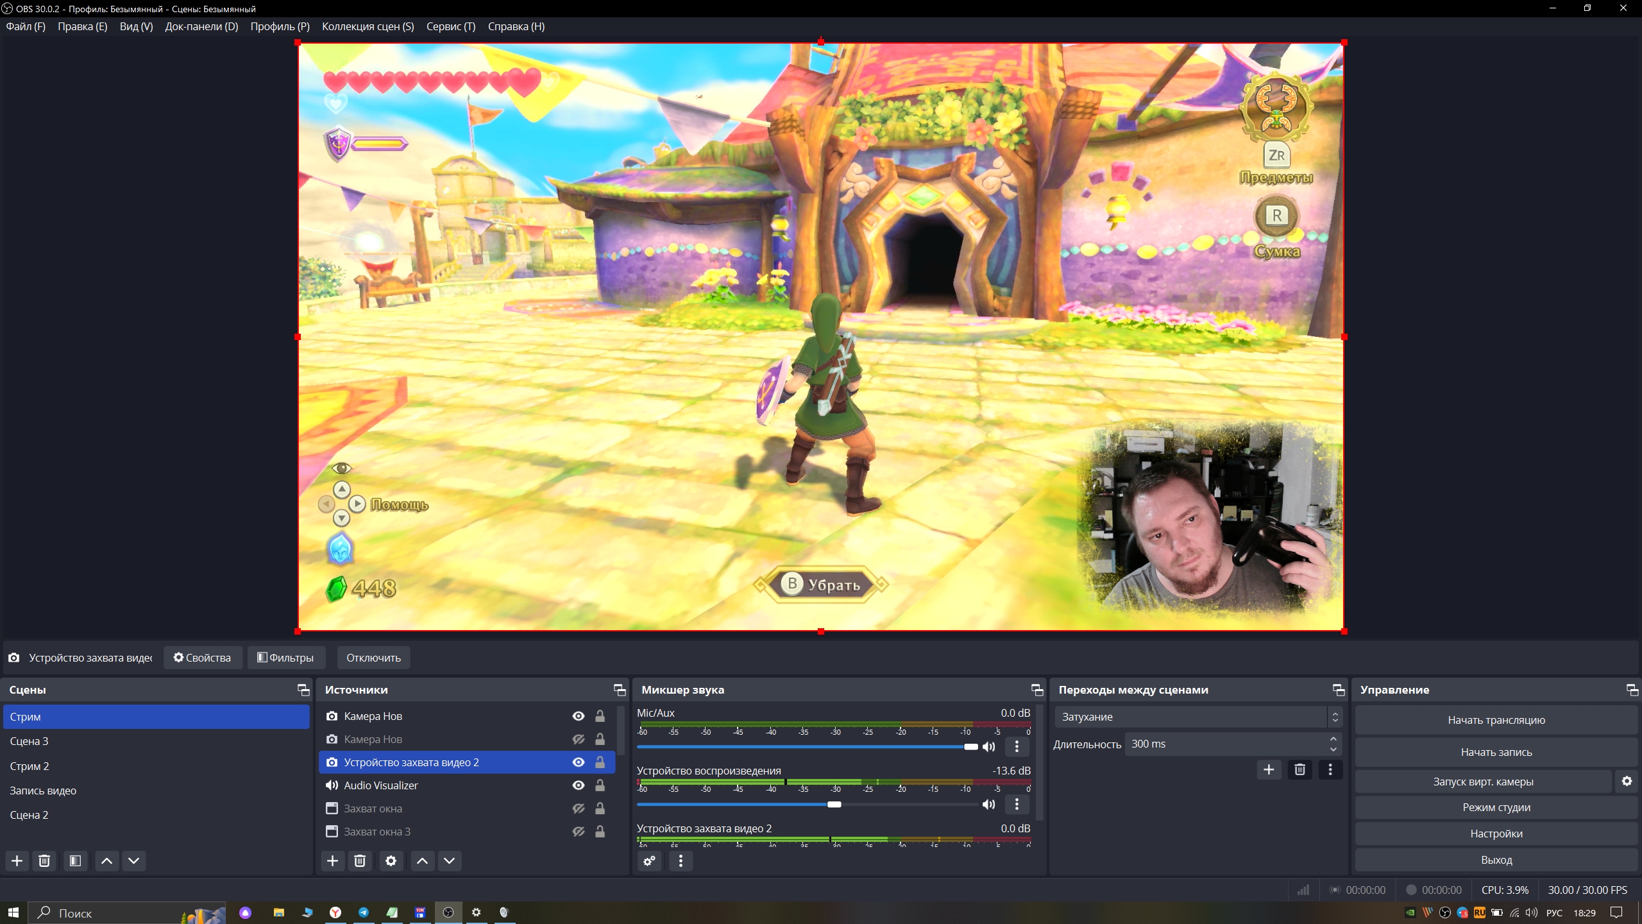Undock the Переходы между сценами panel

coord(1339,690)
